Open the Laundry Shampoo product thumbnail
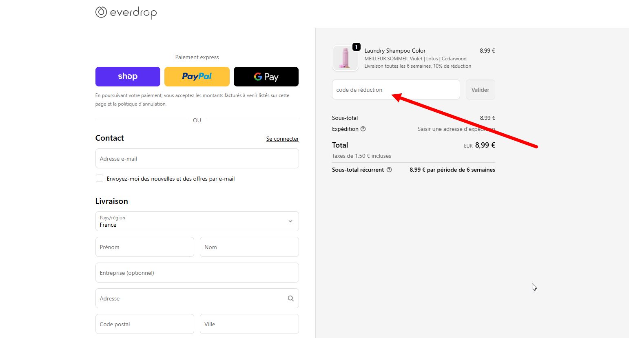The height and width of the screenshot is (338, 629). 346,58
